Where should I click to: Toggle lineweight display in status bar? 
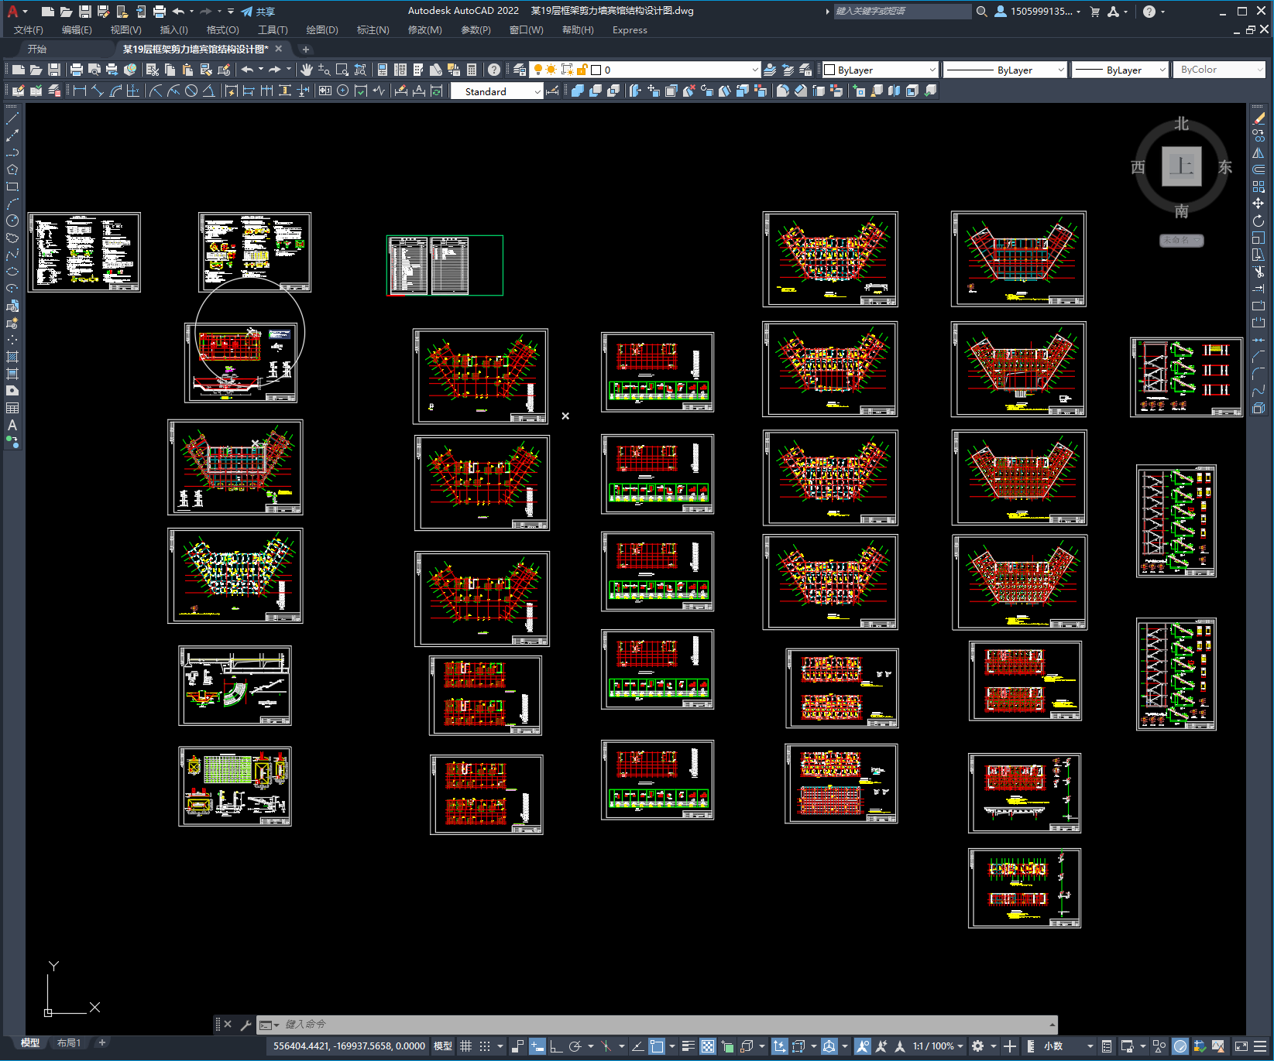click(689, 1046)
